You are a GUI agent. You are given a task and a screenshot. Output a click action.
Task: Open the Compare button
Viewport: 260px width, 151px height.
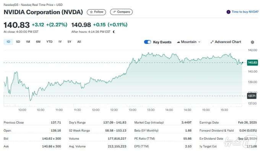coord(121,12)
